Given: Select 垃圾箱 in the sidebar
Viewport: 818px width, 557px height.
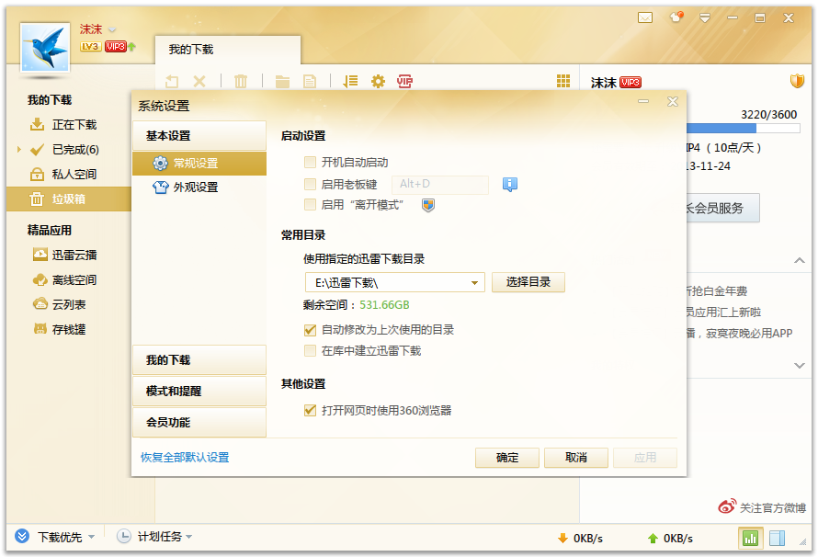Looking at the screenshot, I should click(68, 199).
